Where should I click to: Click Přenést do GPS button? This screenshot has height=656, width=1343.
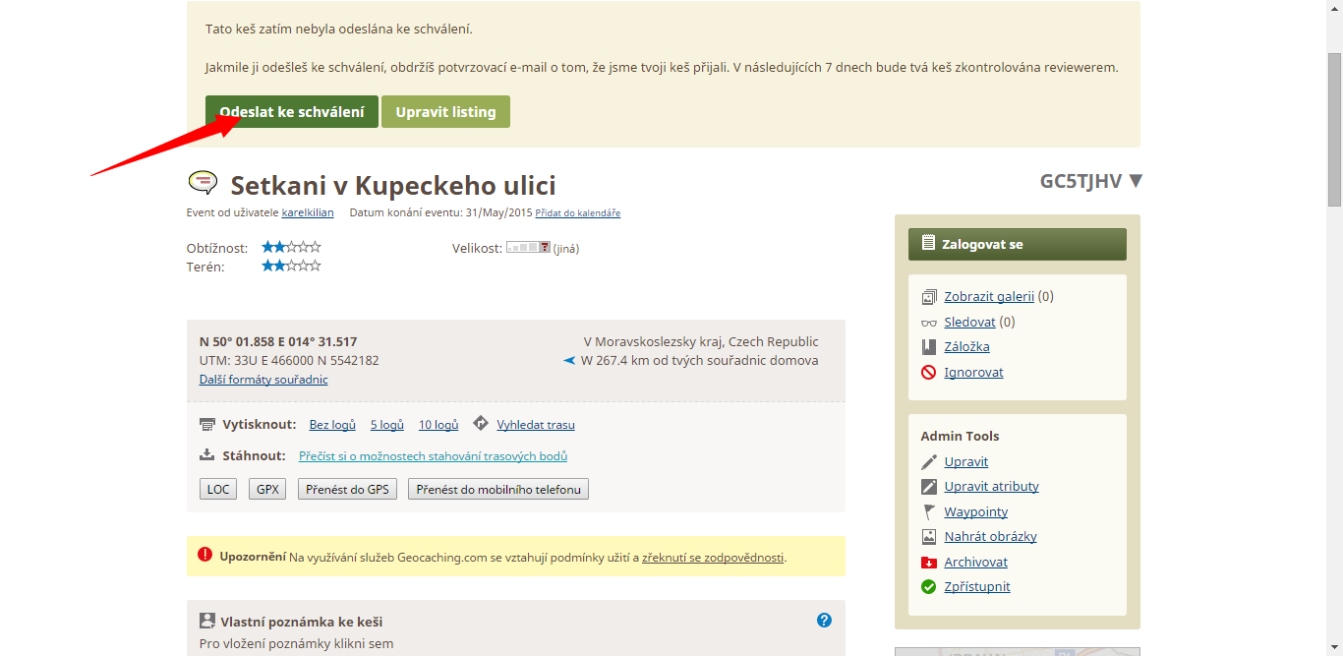point(347,489)
